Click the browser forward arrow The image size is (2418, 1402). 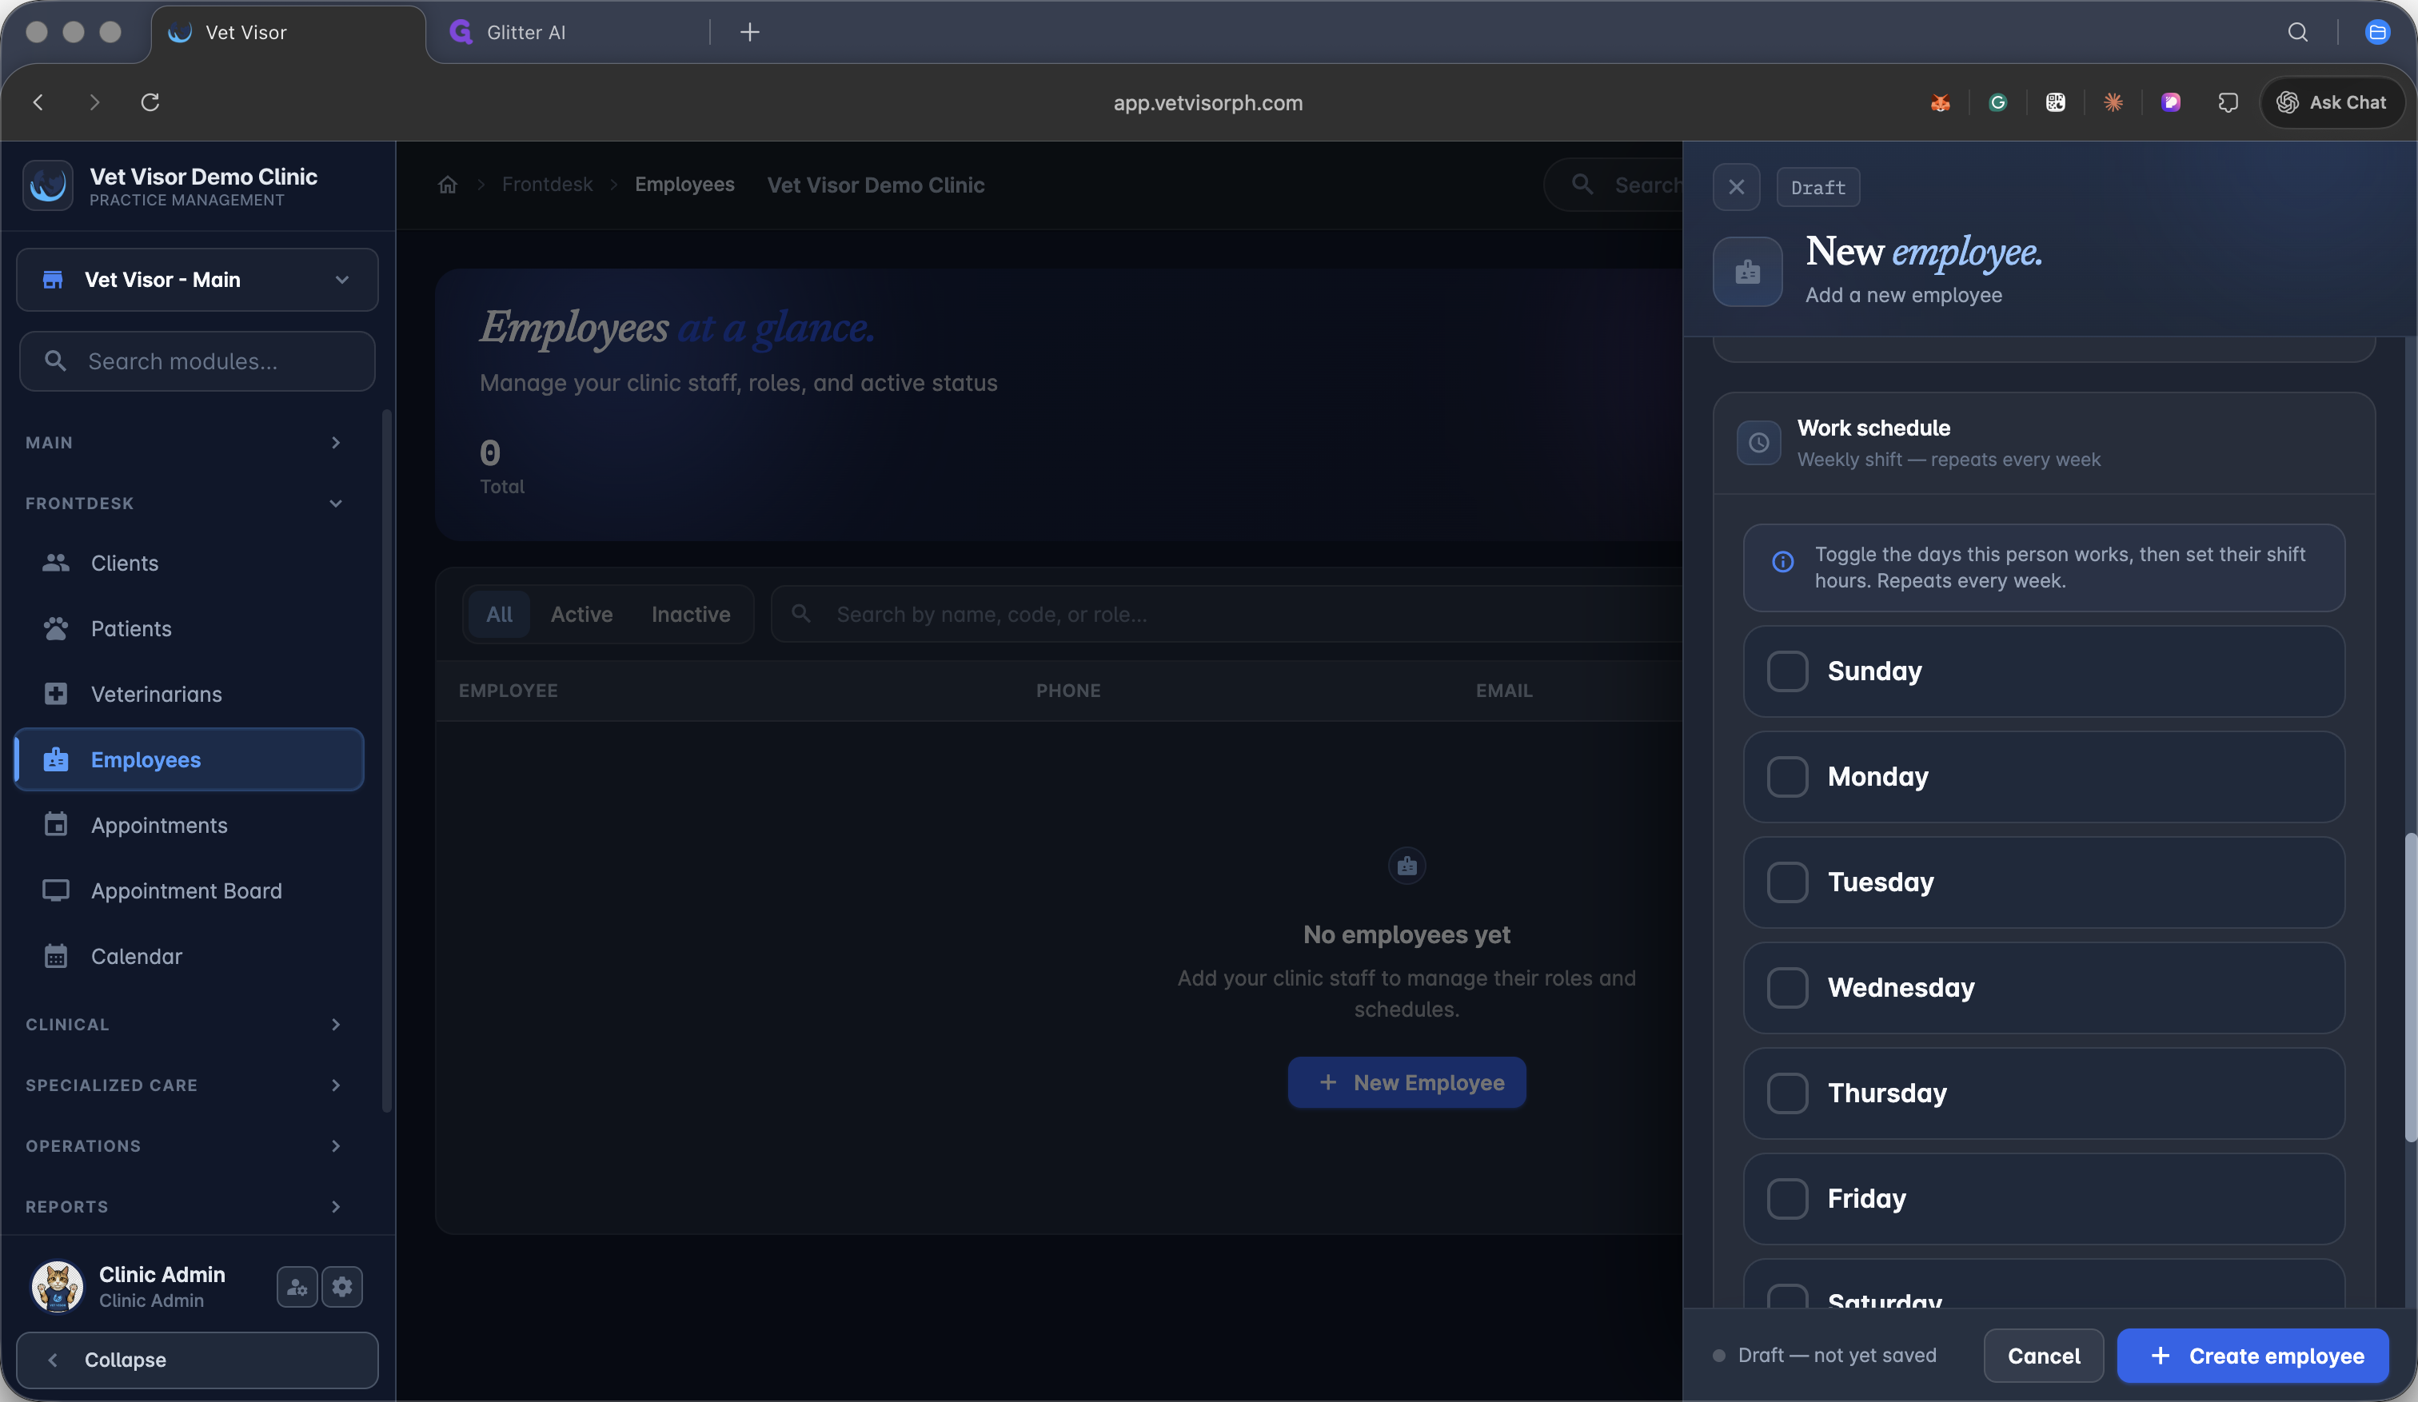tap(94, 102)
